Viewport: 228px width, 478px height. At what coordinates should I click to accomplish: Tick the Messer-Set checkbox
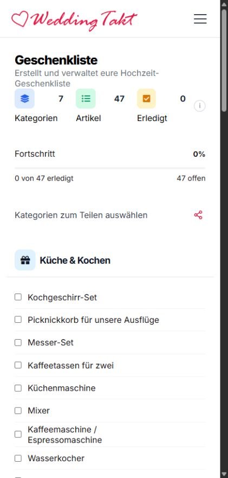coord(18,342)
